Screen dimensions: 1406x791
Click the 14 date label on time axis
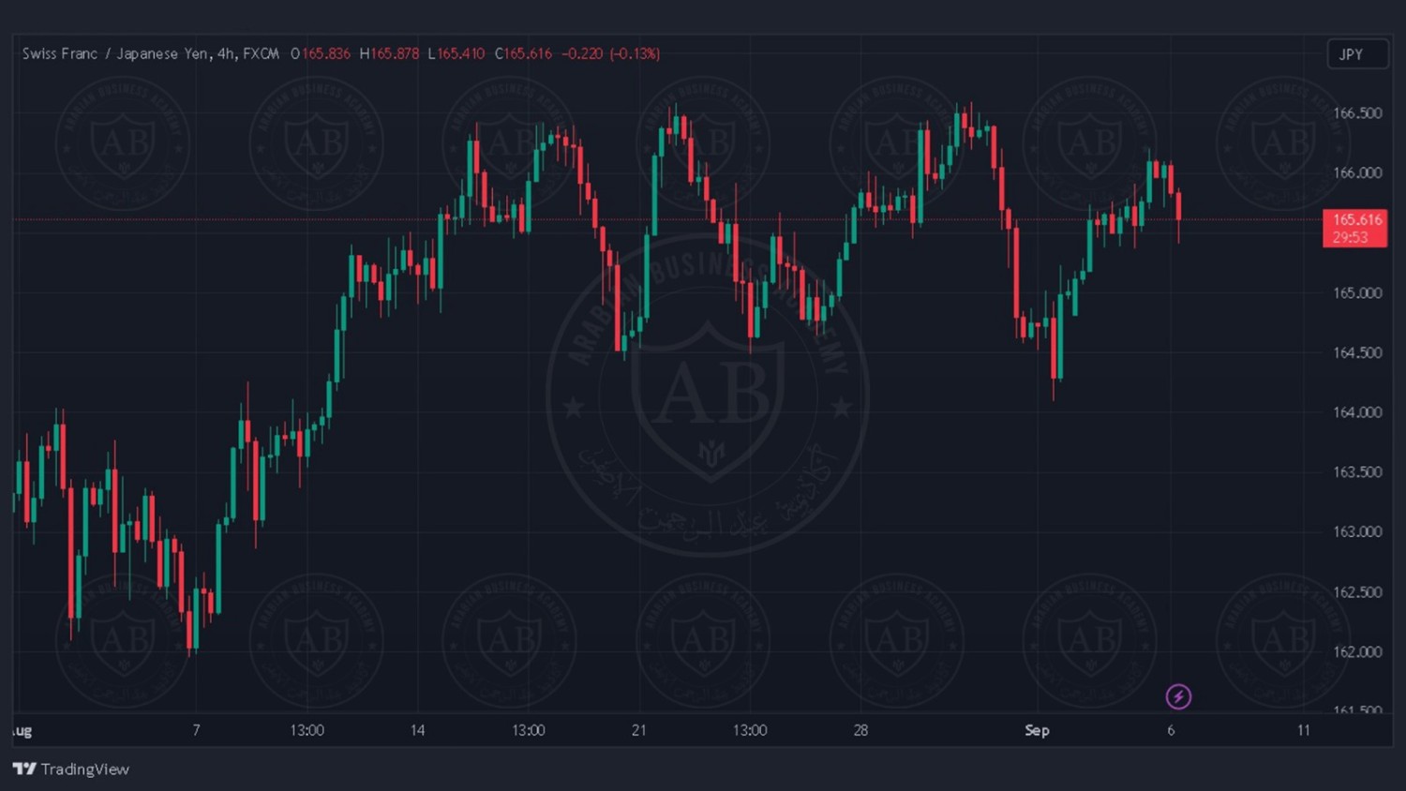click(x=417, y=730)
